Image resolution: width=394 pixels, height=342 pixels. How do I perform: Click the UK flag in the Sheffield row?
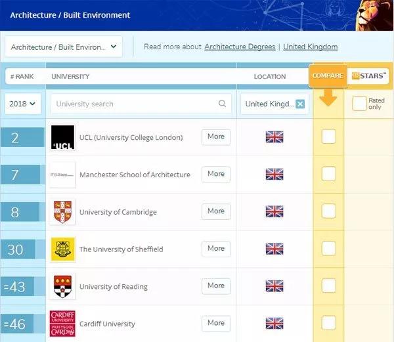click(x=274, y=249)
